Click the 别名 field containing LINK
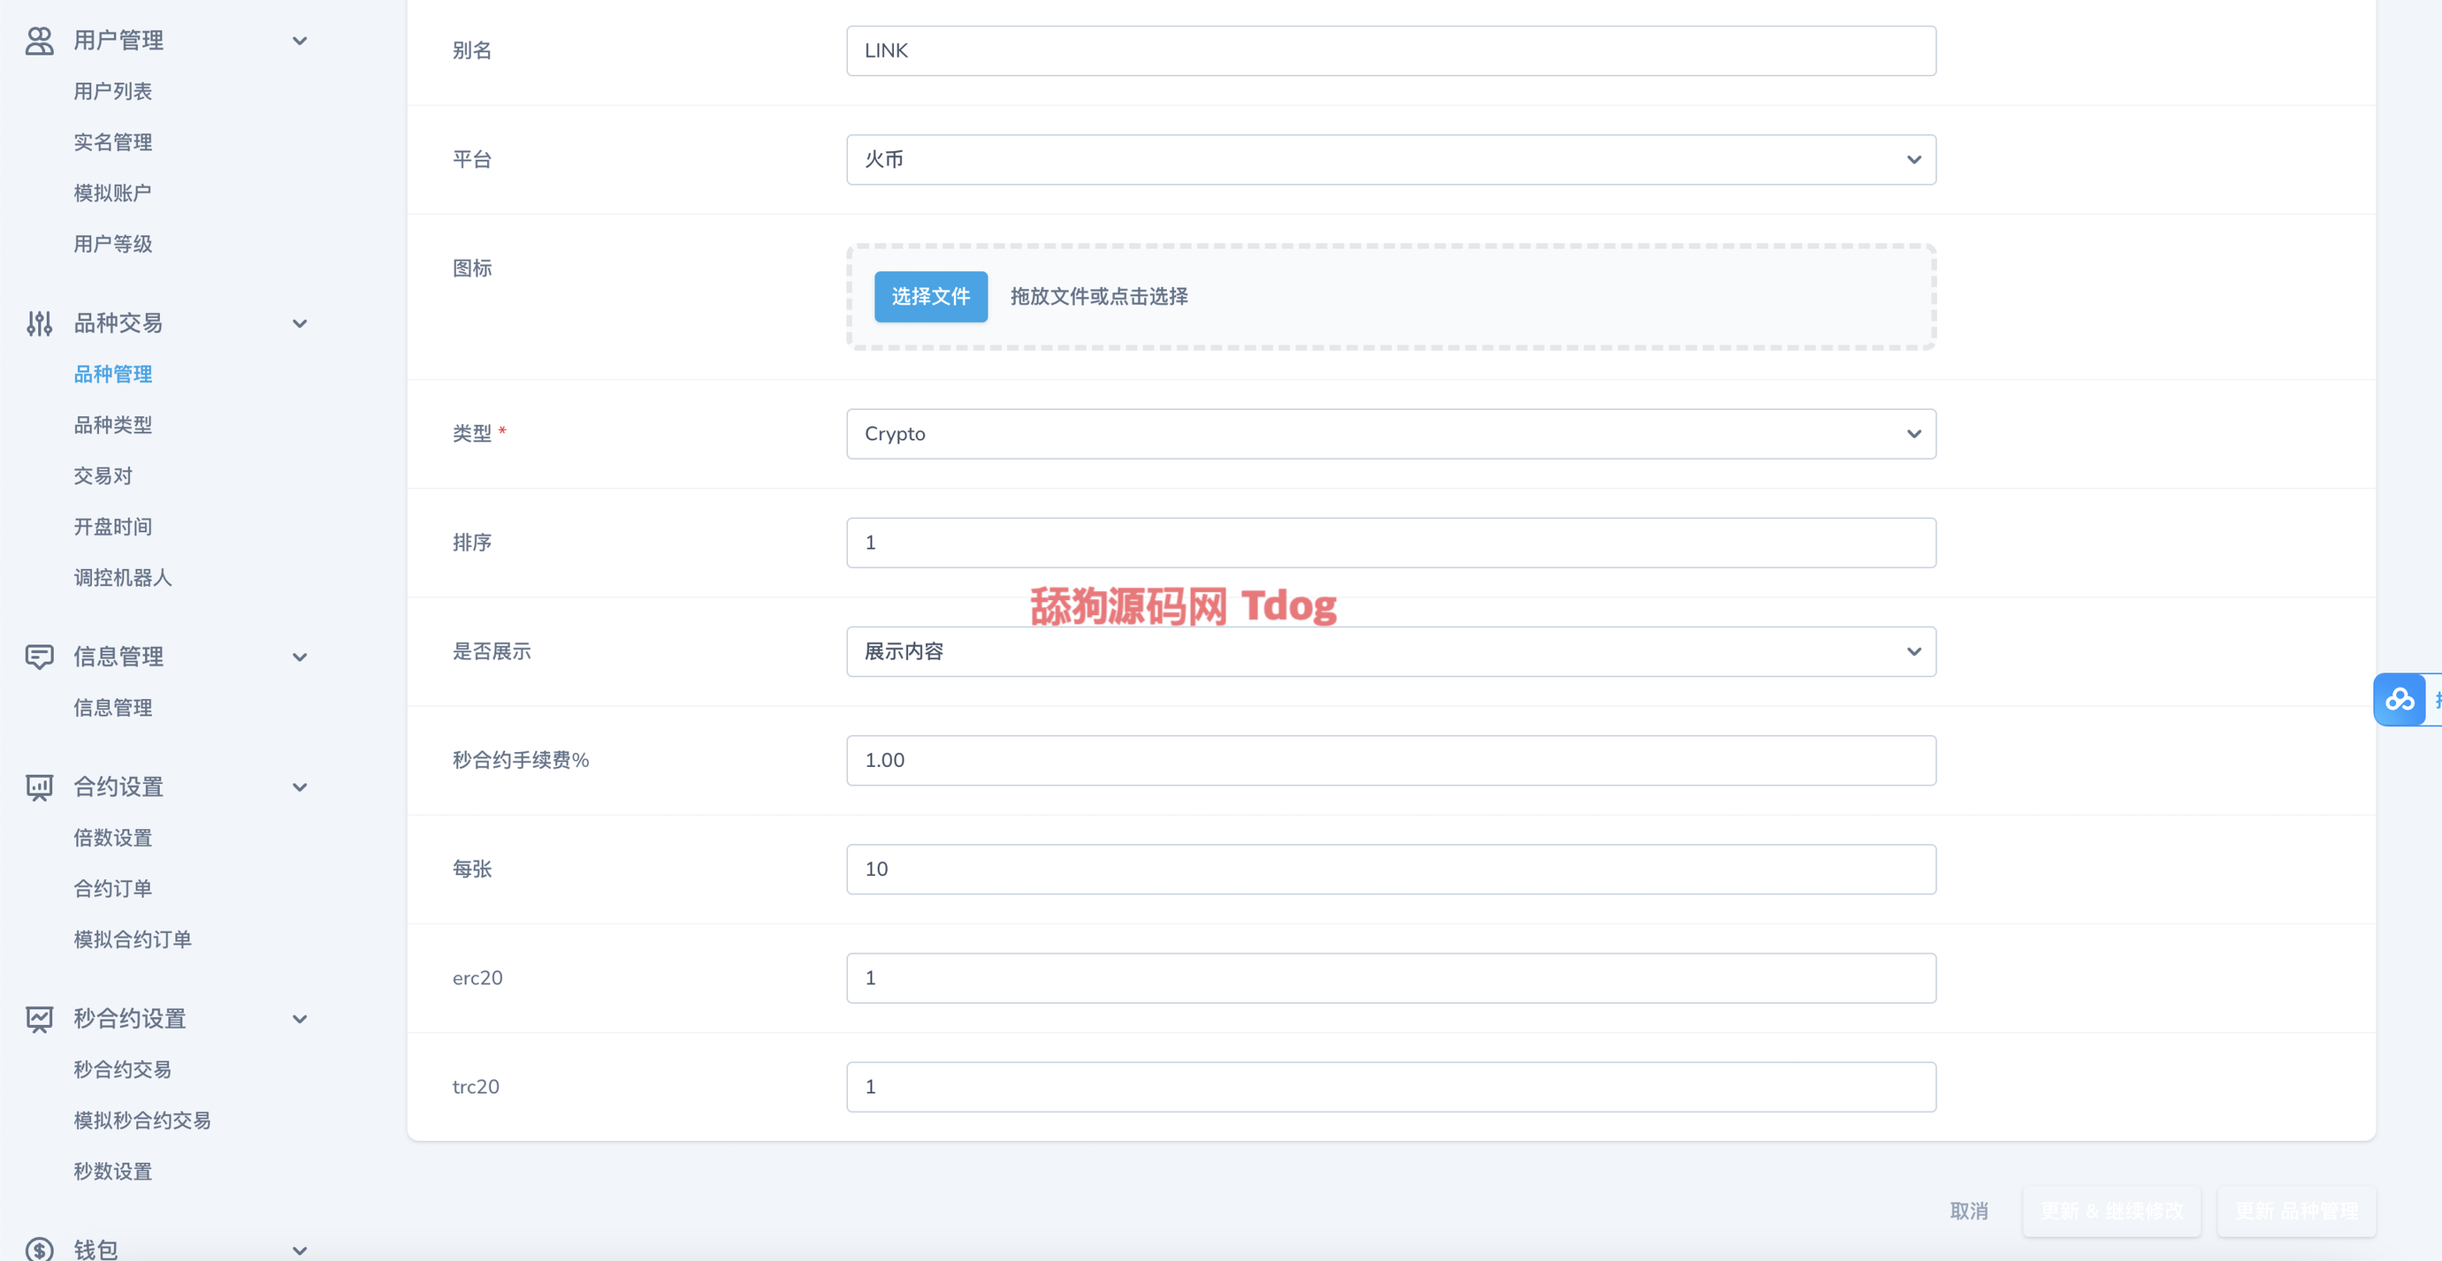This screenshot has height=1261, width=2442. pyautogui.click(x=1390, y=50)
